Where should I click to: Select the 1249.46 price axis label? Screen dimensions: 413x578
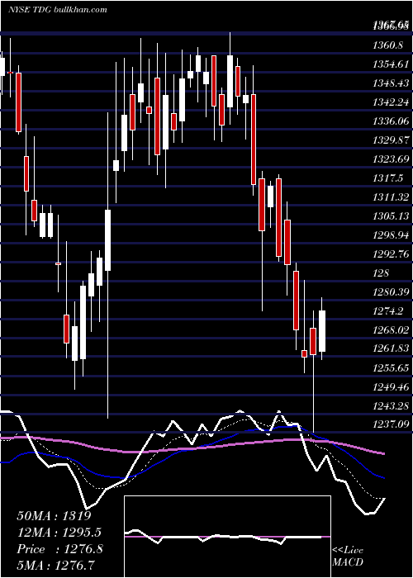click(391, 387)
